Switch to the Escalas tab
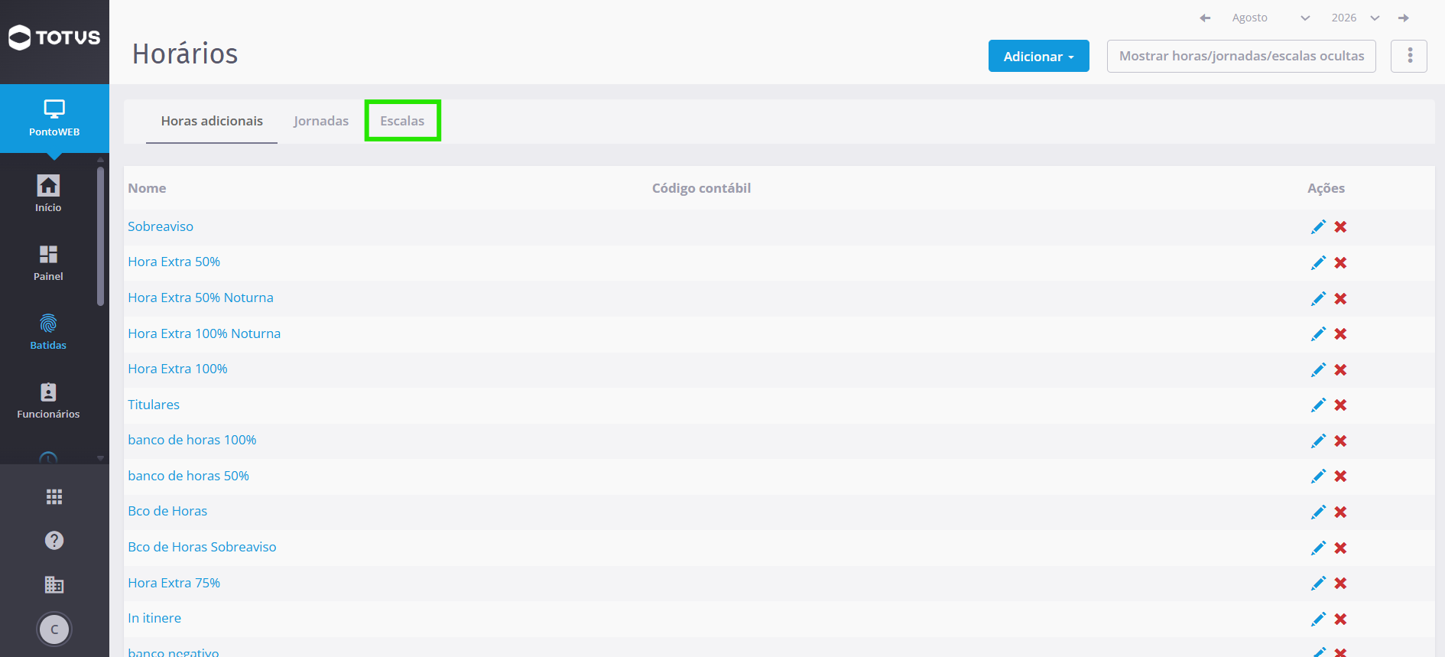 pos(402,121)
